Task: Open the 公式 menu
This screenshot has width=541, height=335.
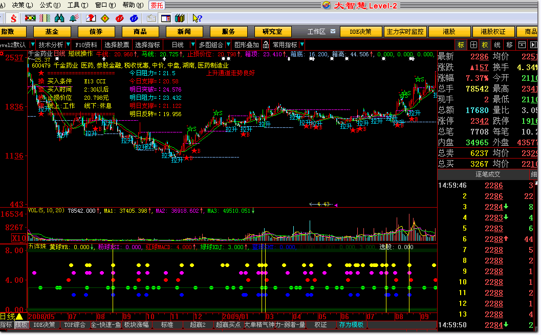Action: 50,5
